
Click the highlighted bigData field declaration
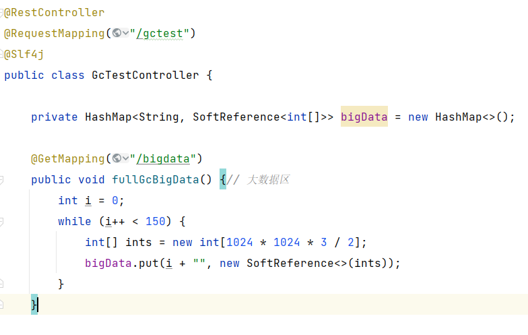tap(364, 117)
